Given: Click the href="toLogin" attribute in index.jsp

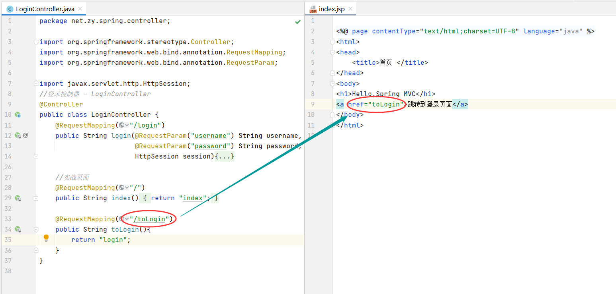Looking at the screenshot, I should pyautogui.click(x=376, y=104).
